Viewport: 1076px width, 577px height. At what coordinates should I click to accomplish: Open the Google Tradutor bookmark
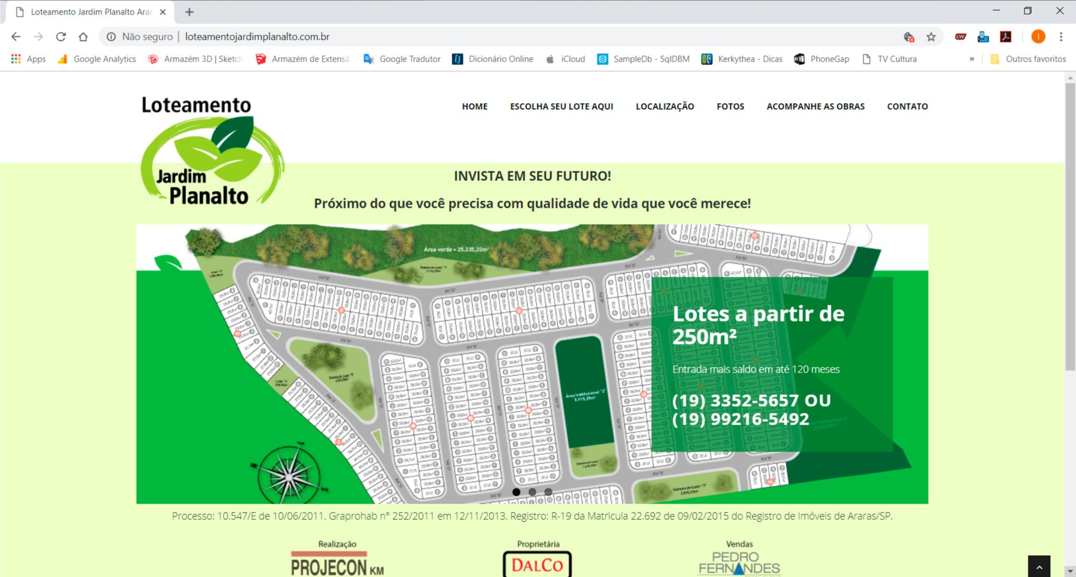coord(402,59)
